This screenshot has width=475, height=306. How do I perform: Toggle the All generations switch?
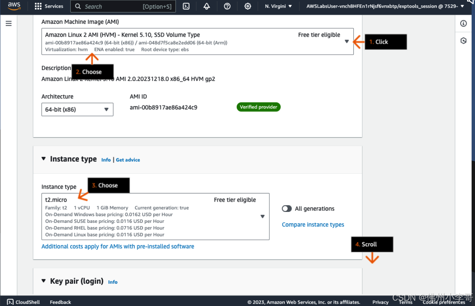point(287,209)
